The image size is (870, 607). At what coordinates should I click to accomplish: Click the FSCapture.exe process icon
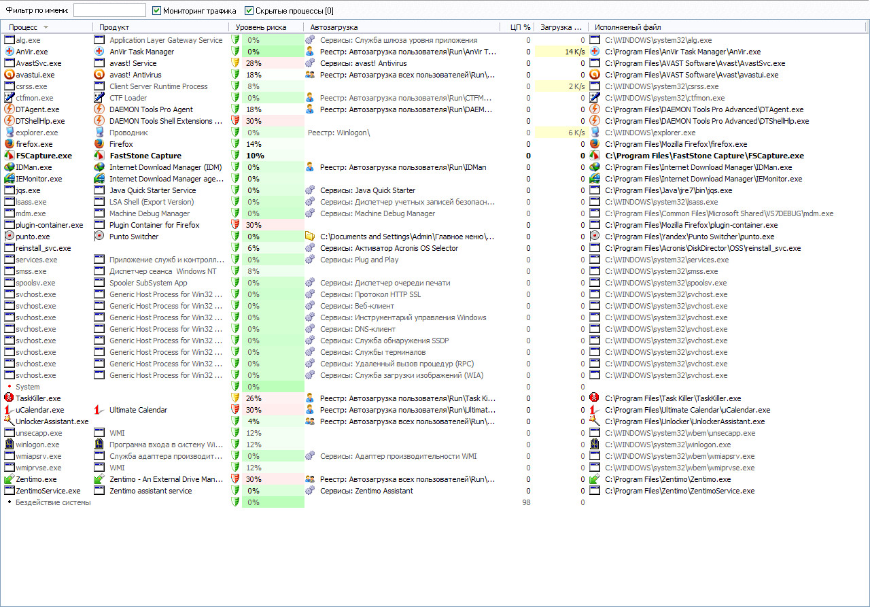(x=10, y=156)
